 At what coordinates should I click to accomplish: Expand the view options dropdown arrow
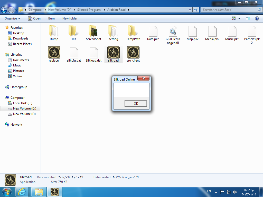[x=239, y=18]
